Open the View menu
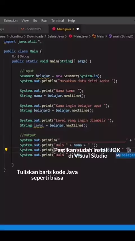 [x=25, y=20]
